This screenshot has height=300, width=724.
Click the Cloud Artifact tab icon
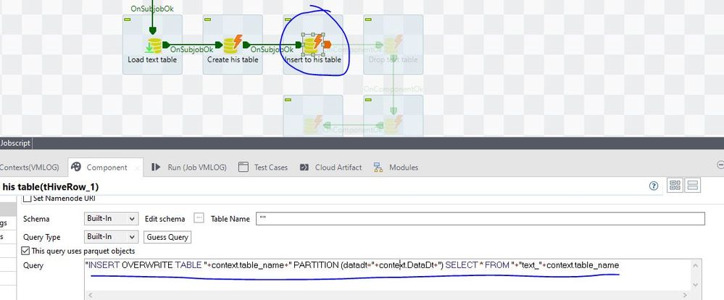tap(304, 167)
